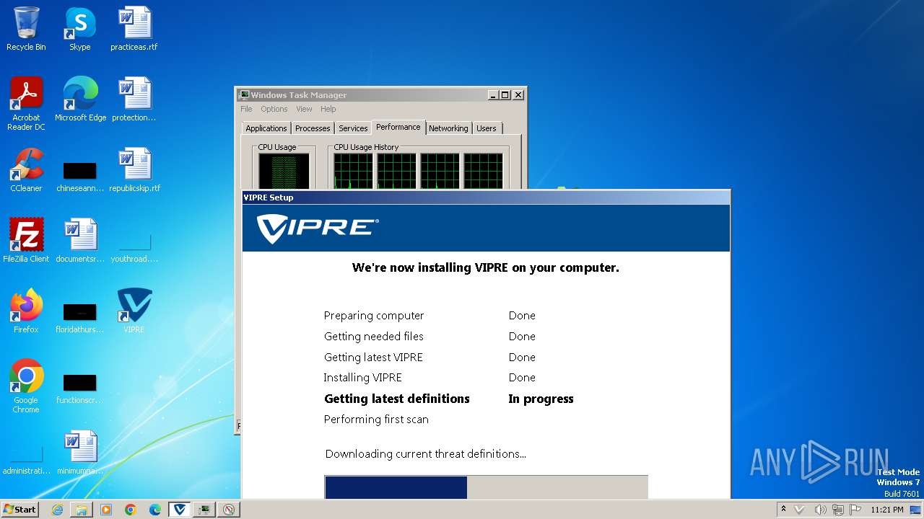Select the Performance tab in Task Manager
Image resolution: width=924 pixels, height=519 pixels.
[x=398, y=127]
